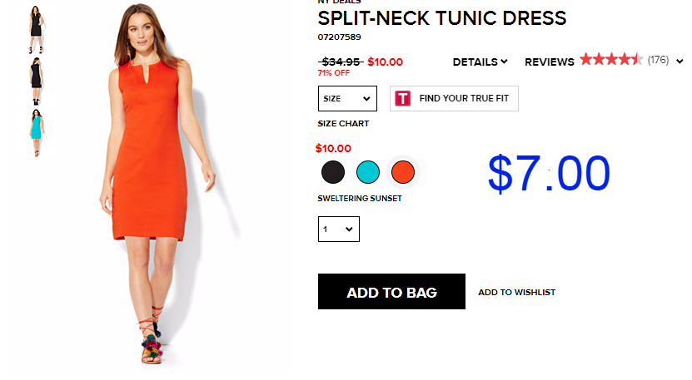Expand the Details section
The image size is (692, 380).
tap(480, 62)
